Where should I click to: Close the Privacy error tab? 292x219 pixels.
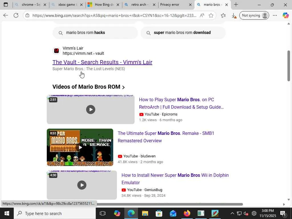coord(190,5)
